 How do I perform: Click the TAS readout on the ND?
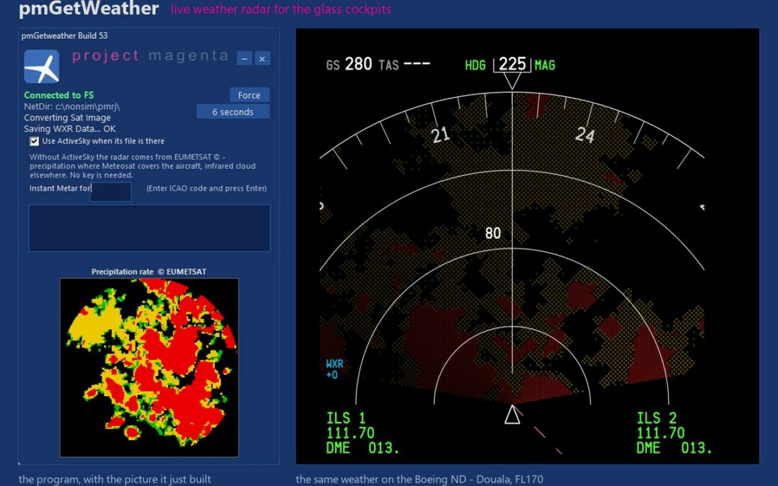(404, 65)
